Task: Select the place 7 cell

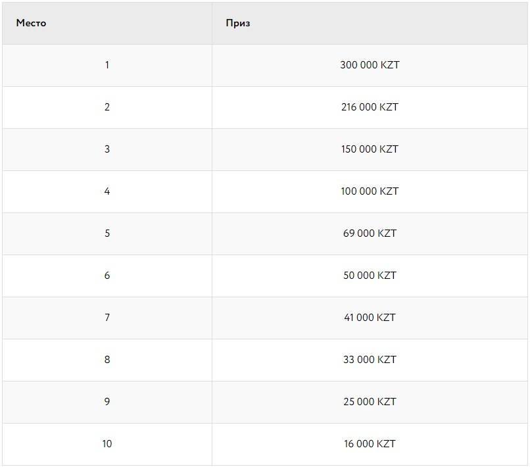Action: pyautogui.click(x=107, y=318)
